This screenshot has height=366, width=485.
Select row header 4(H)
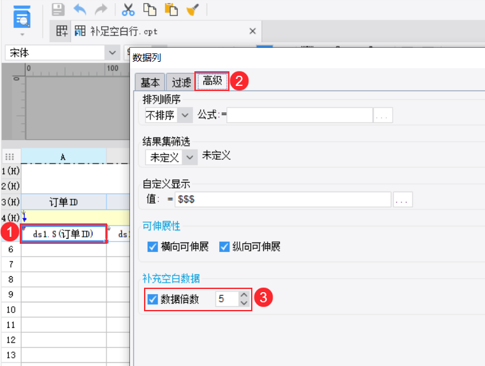(x=11, y=218)
